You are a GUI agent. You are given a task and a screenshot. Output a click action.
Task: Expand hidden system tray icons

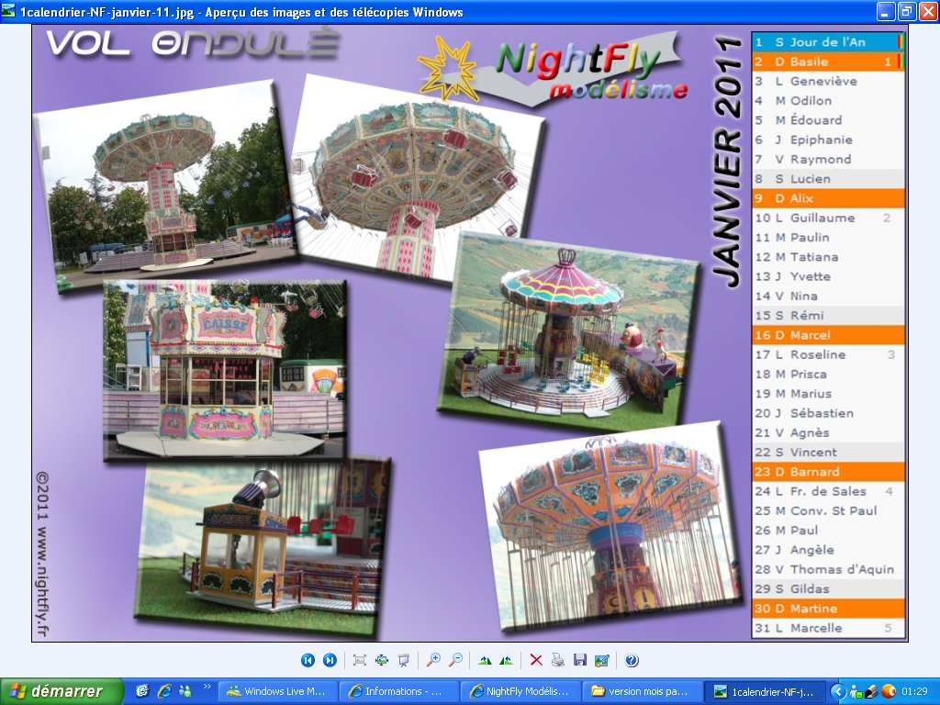coord(838,691)
